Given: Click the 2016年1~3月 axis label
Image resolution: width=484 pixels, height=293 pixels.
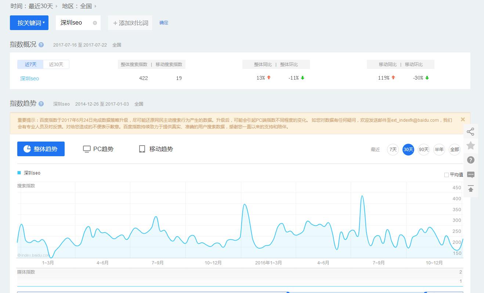Looking at the screenshot, I should point(268,263).
